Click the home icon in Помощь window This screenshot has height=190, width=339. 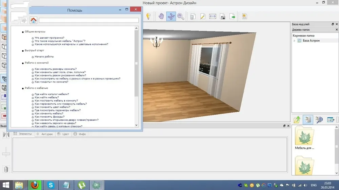(x=34, y=20)
